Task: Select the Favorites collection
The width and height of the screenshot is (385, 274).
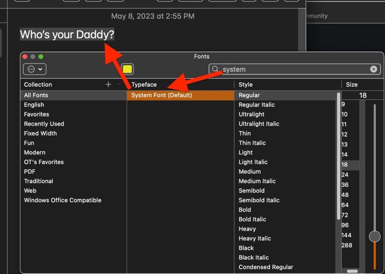Action: [x=73, y=115]
